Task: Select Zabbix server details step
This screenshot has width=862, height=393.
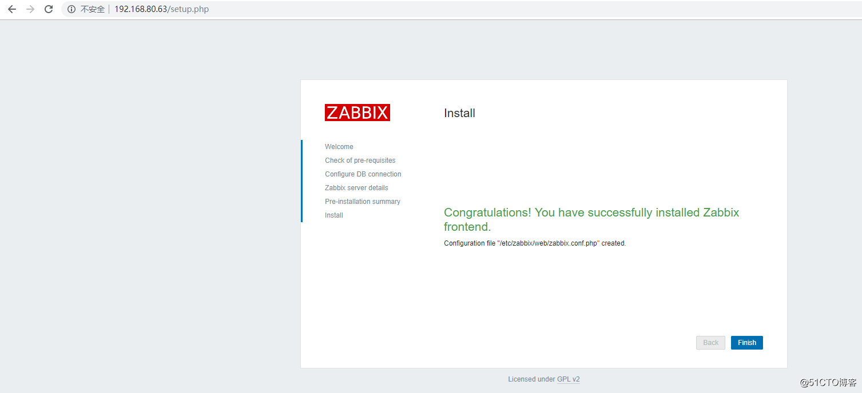Action: (x=356, y=188)
